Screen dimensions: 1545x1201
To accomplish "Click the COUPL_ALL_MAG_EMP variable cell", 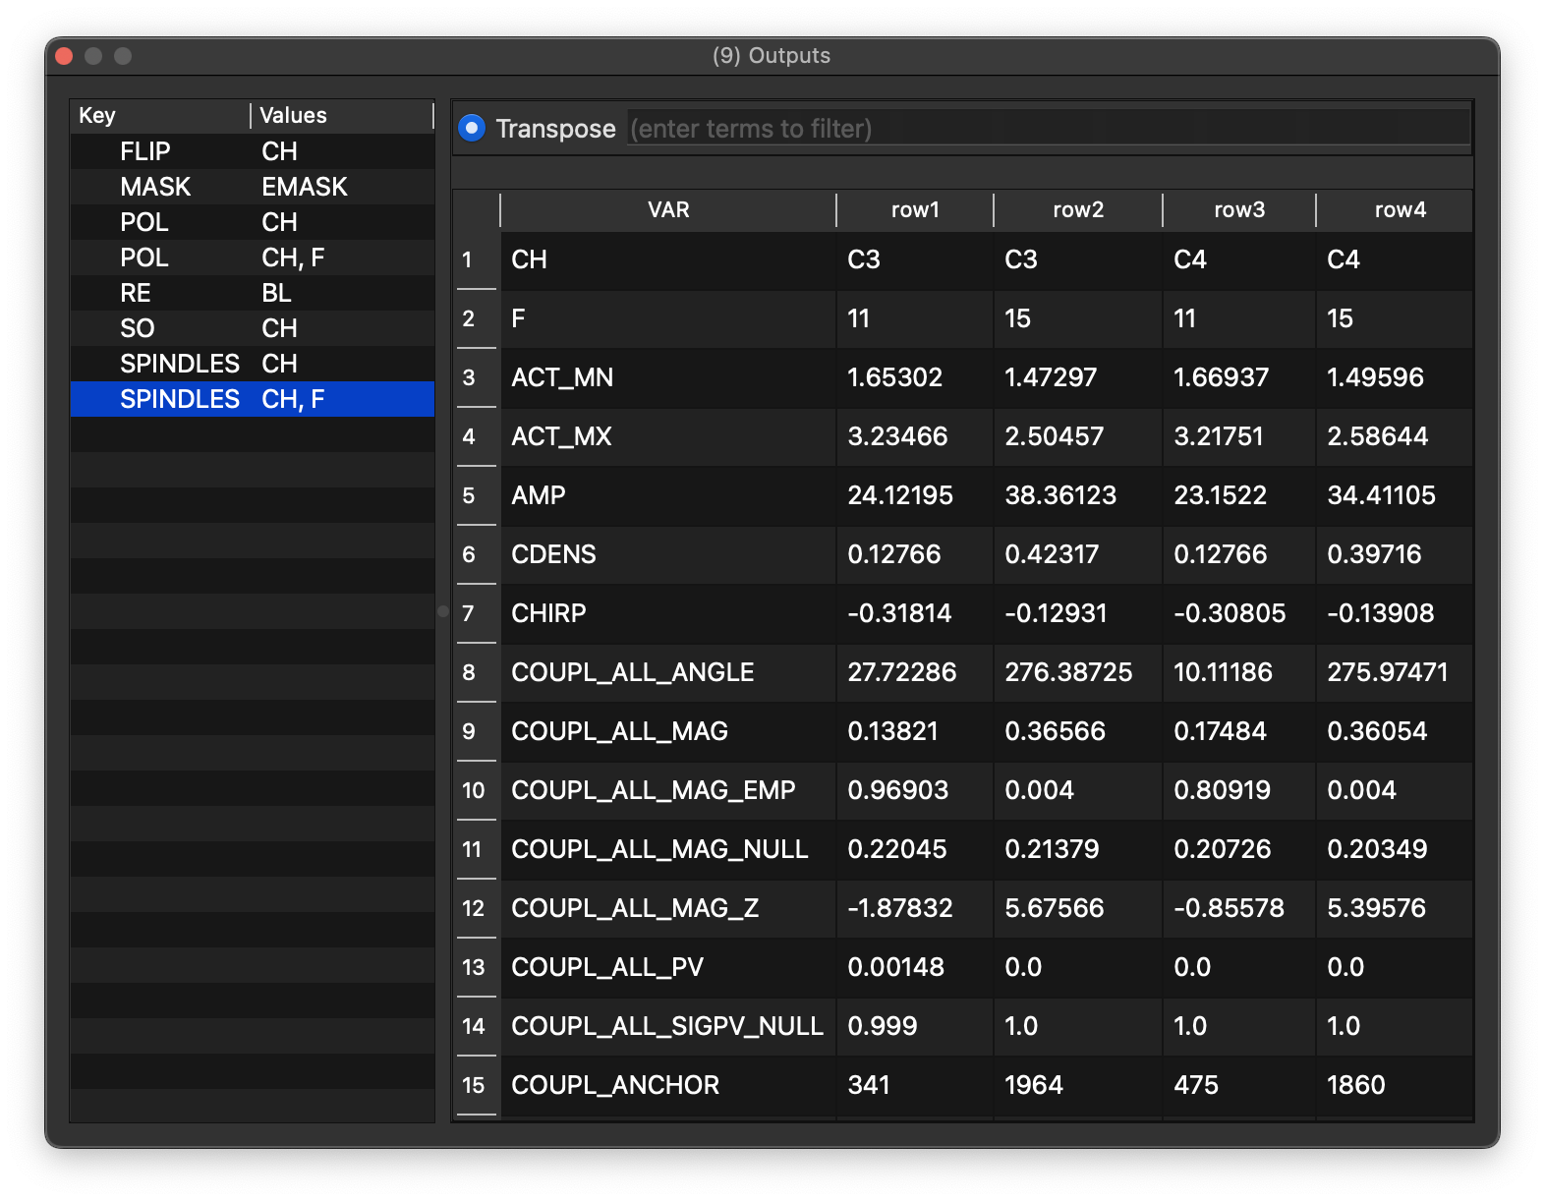I will point(668,791).
